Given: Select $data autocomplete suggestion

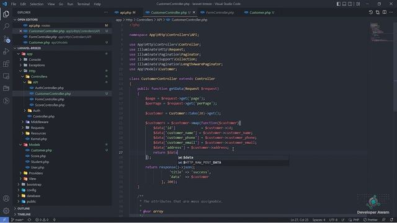Looking at the screenshot, I should [233, 157].
